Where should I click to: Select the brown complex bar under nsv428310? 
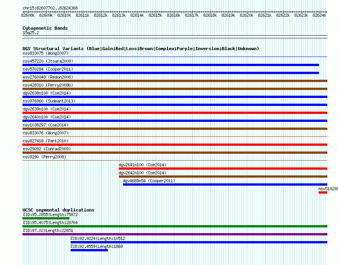coord(175,89)
